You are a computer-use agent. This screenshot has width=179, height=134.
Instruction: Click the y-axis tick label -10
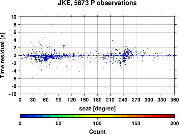13,94
